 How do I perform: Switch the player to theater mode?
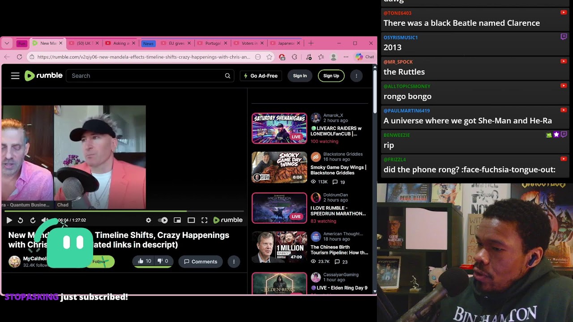point(191,220)
